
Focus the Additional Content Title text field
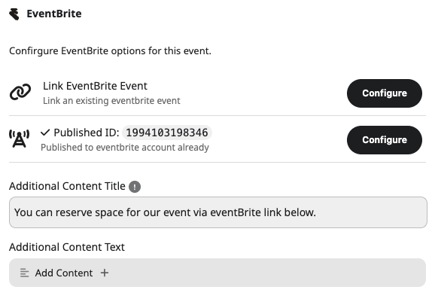[217, 212]
